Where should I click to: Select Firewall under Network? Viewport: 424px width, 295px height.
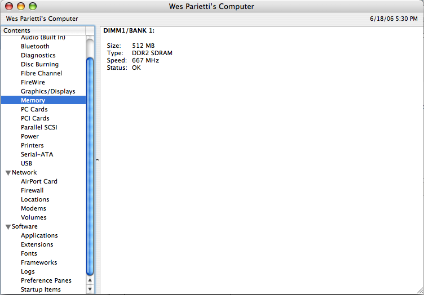point(32,190)
